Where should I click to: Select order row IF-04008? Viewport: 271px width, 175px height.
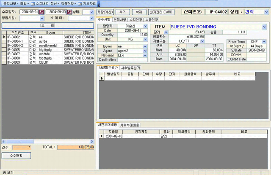[x=48, y=58]
